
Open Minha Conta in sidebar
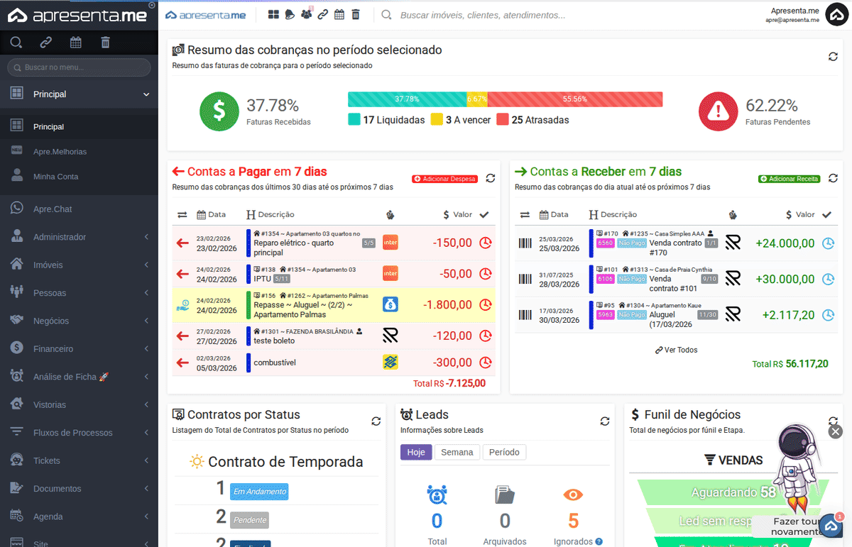[55, 177]
